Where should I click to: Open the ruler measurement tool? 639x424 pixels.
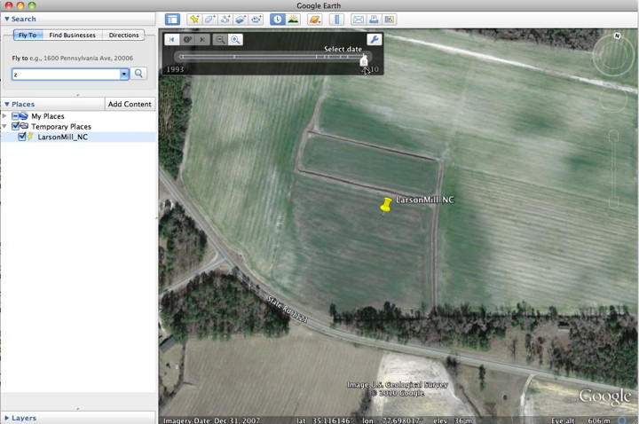[337, 19]
